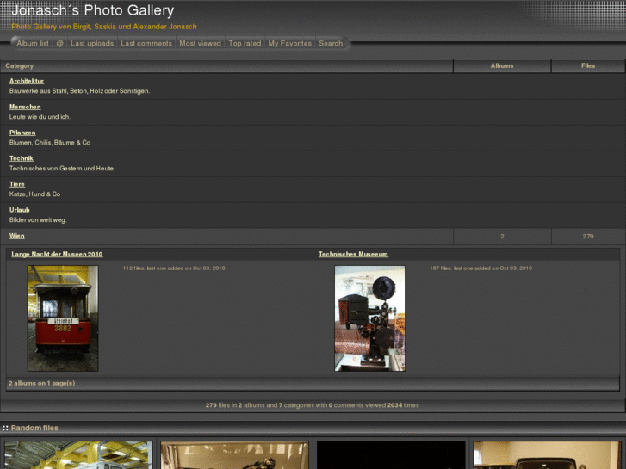Select the Pflanzen category
The image size is (626, 469).
[x=22, y=133]
